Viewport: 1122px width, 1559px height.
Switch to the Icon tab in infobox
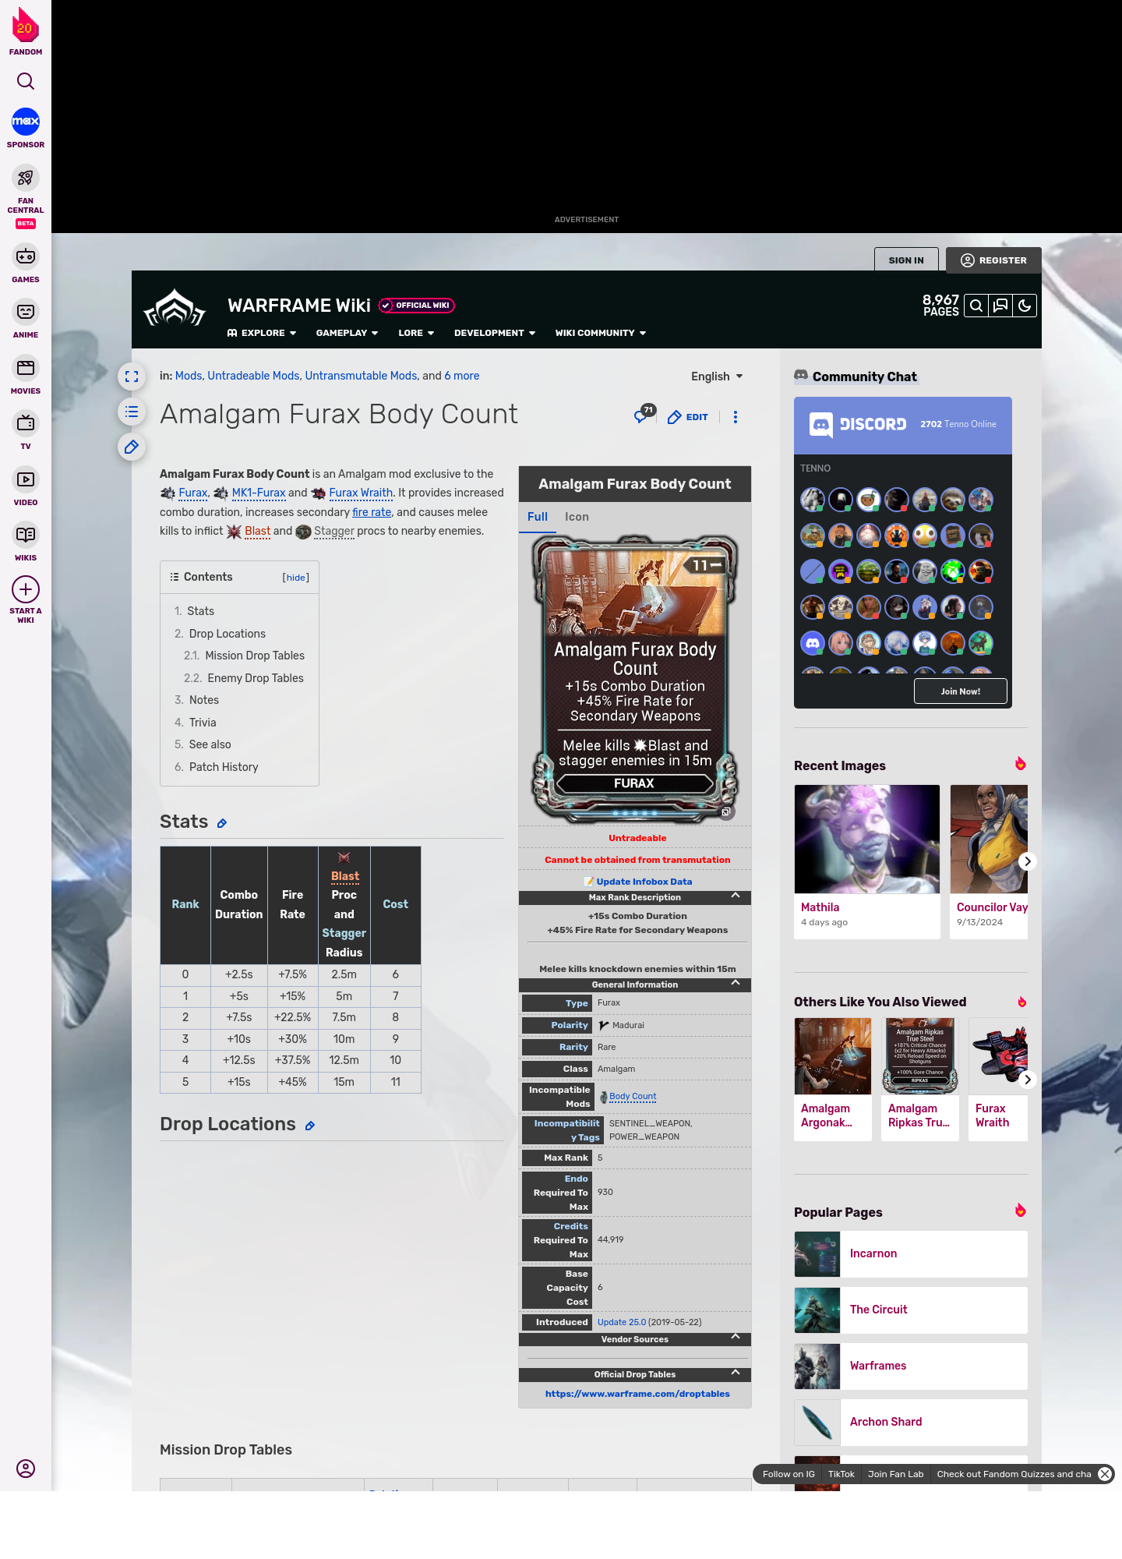click(x=577, y=517)
